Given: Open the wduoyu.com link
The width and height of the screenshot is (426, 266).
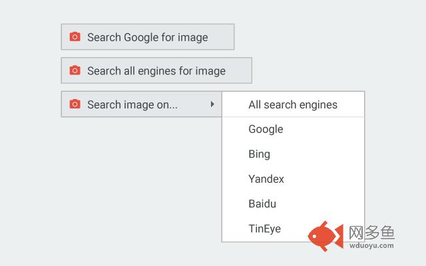Looking at the screenshot, I should [371, 245].
